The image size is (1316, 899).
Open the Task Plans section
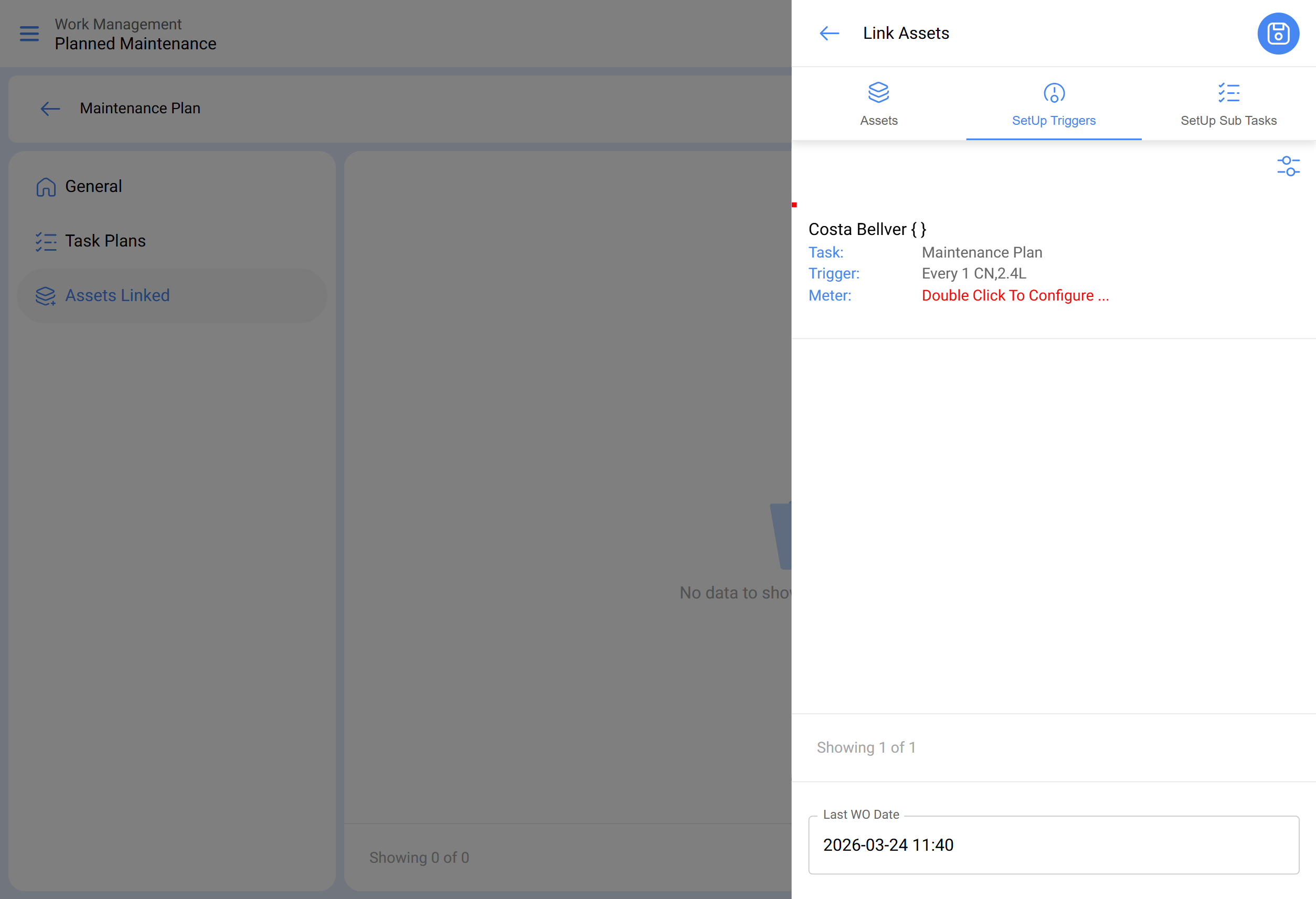coord(105,241)
